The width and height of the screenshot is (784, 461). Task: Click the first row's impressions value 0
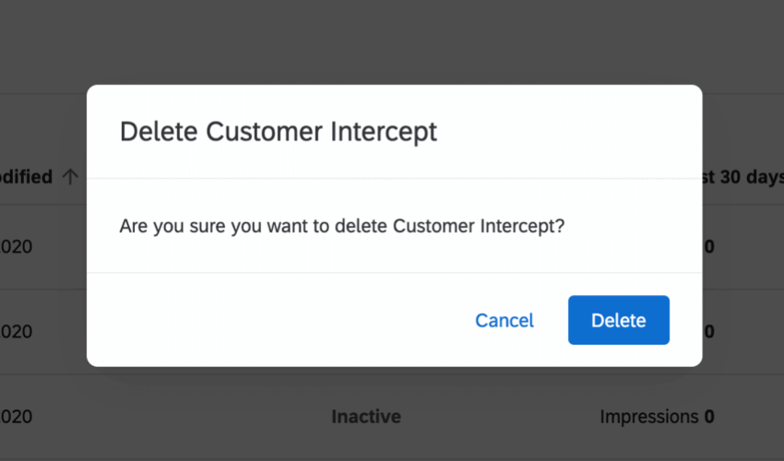[x=709, y=246]
